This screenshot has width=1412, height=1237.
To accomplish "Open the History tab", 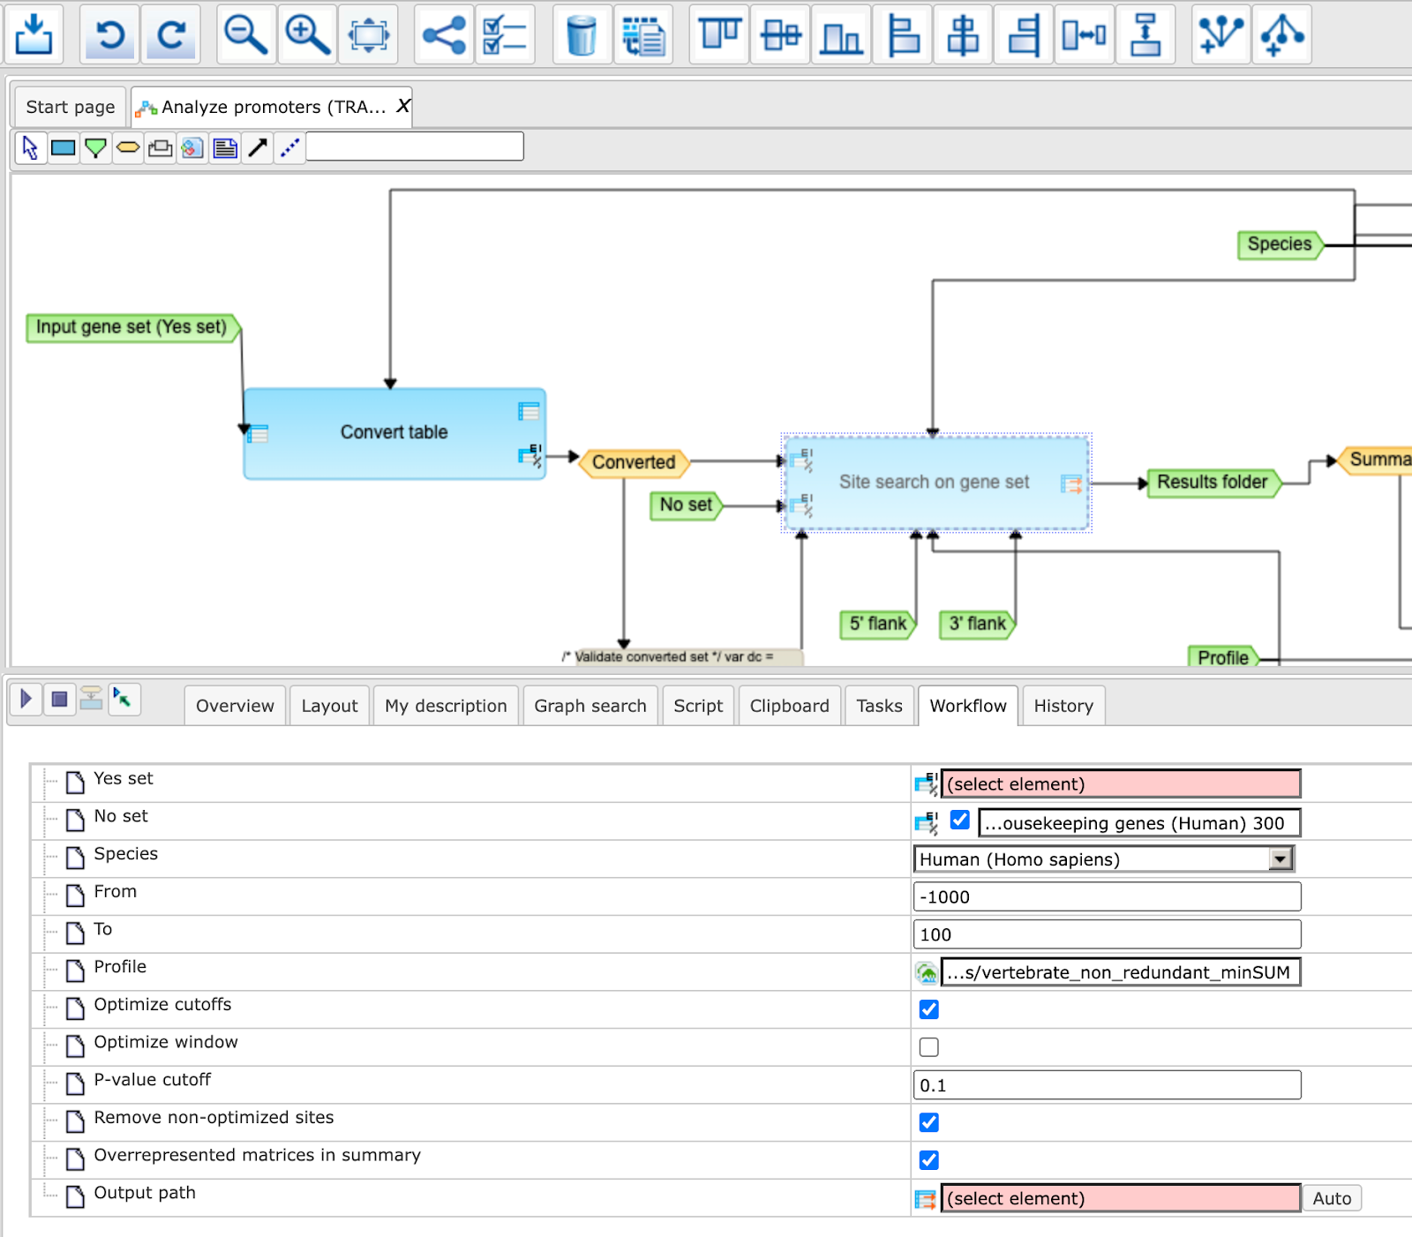I will (1063, 706).
